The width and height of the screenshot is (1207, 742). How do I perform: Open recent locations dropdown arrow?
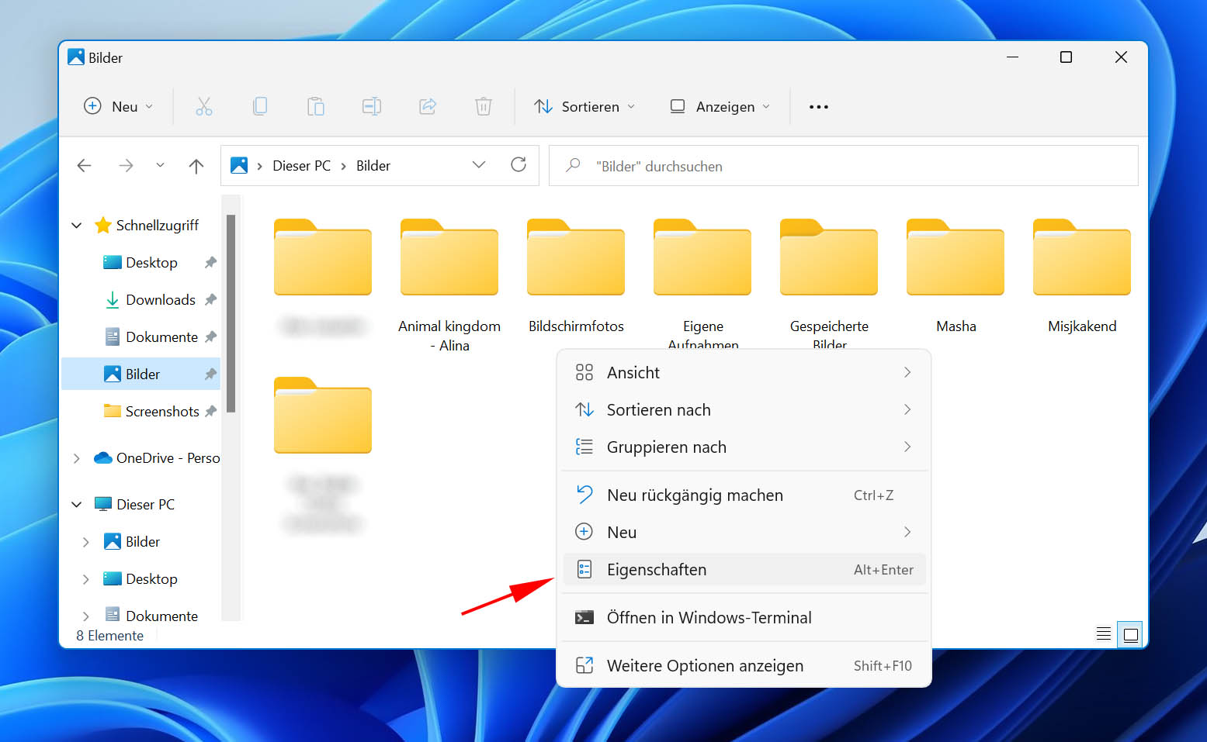pos(160,165)
